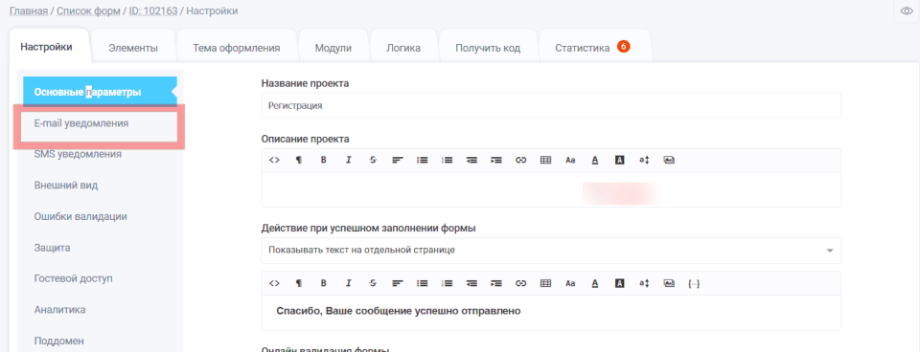920x352 pixels.
Task: Open Аналитика settings section
Action: tap(59, 309)
